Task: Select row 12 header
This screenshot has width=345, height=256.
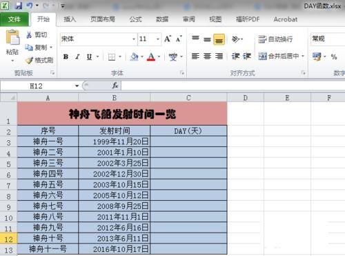Action: pyautogui.click(x=8, y=238)
